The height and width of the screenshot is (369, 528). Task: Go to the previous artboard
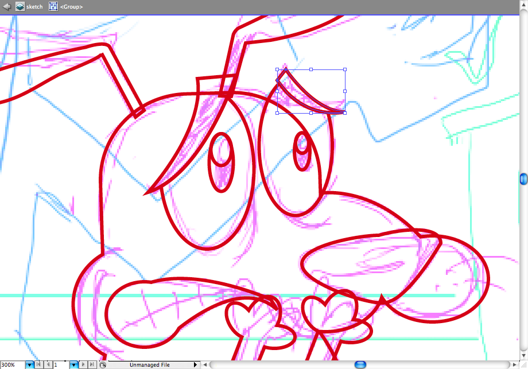(x=48, y=364)
